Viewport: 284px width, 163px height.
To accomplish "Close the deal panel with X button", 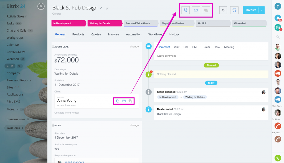I will [x=41, y=6].
